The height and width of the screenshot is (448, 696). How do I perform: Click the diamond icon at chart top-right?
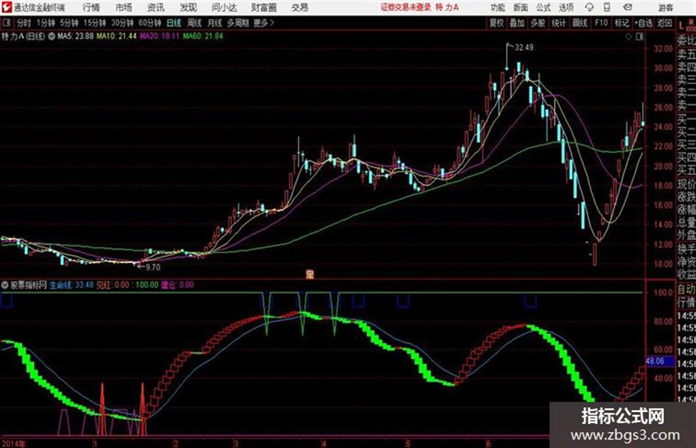tap(628, 37)
